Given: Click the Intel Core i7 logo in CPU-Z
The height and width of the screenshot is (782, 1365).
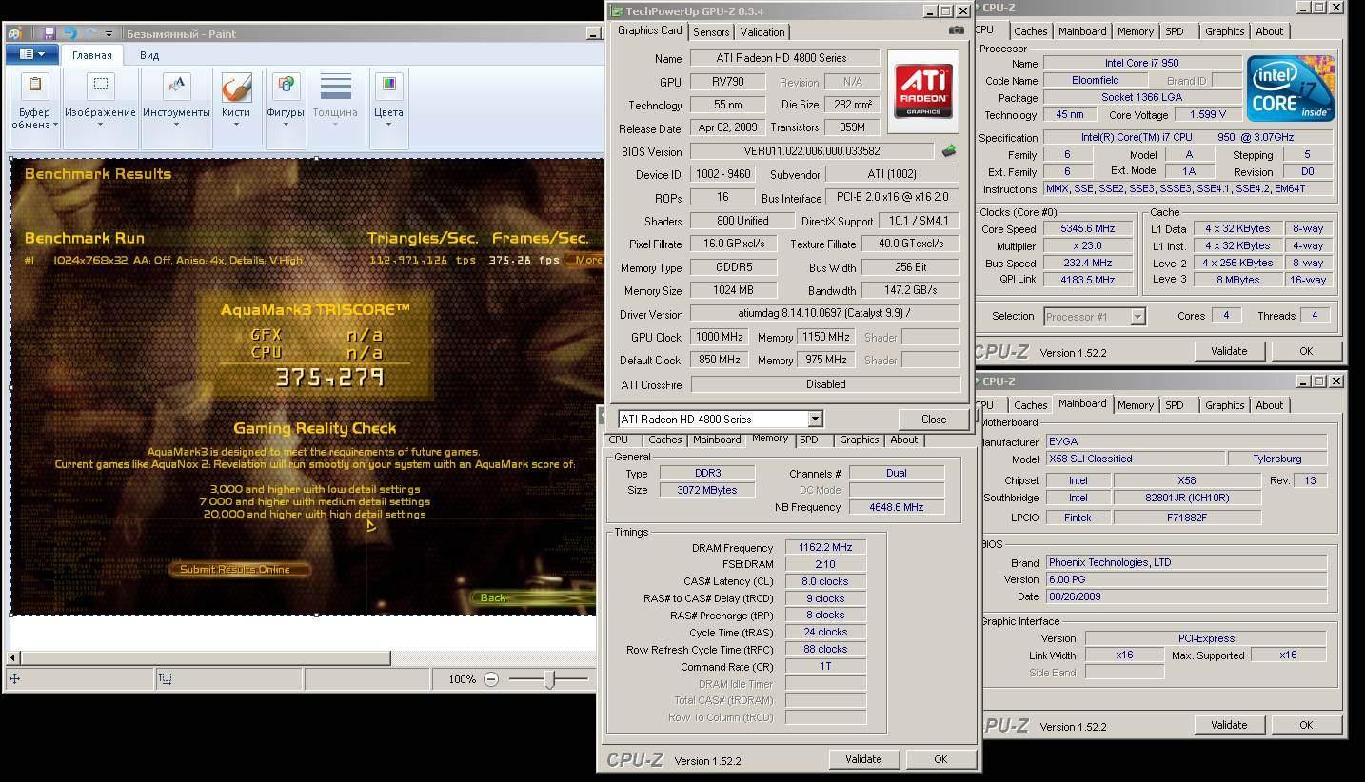Looking at the screenshot, I should pos(1290,88).
